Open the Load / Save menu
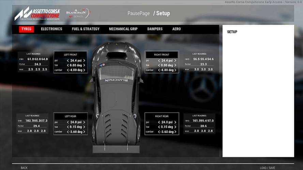This screenshot has width=303, height=170. pos(268,168)
